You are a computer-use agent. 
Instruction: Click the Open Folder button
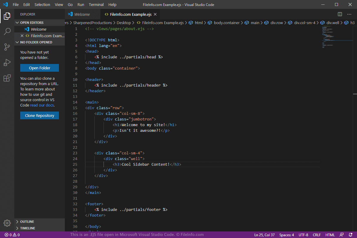click(x=40, y=68)
